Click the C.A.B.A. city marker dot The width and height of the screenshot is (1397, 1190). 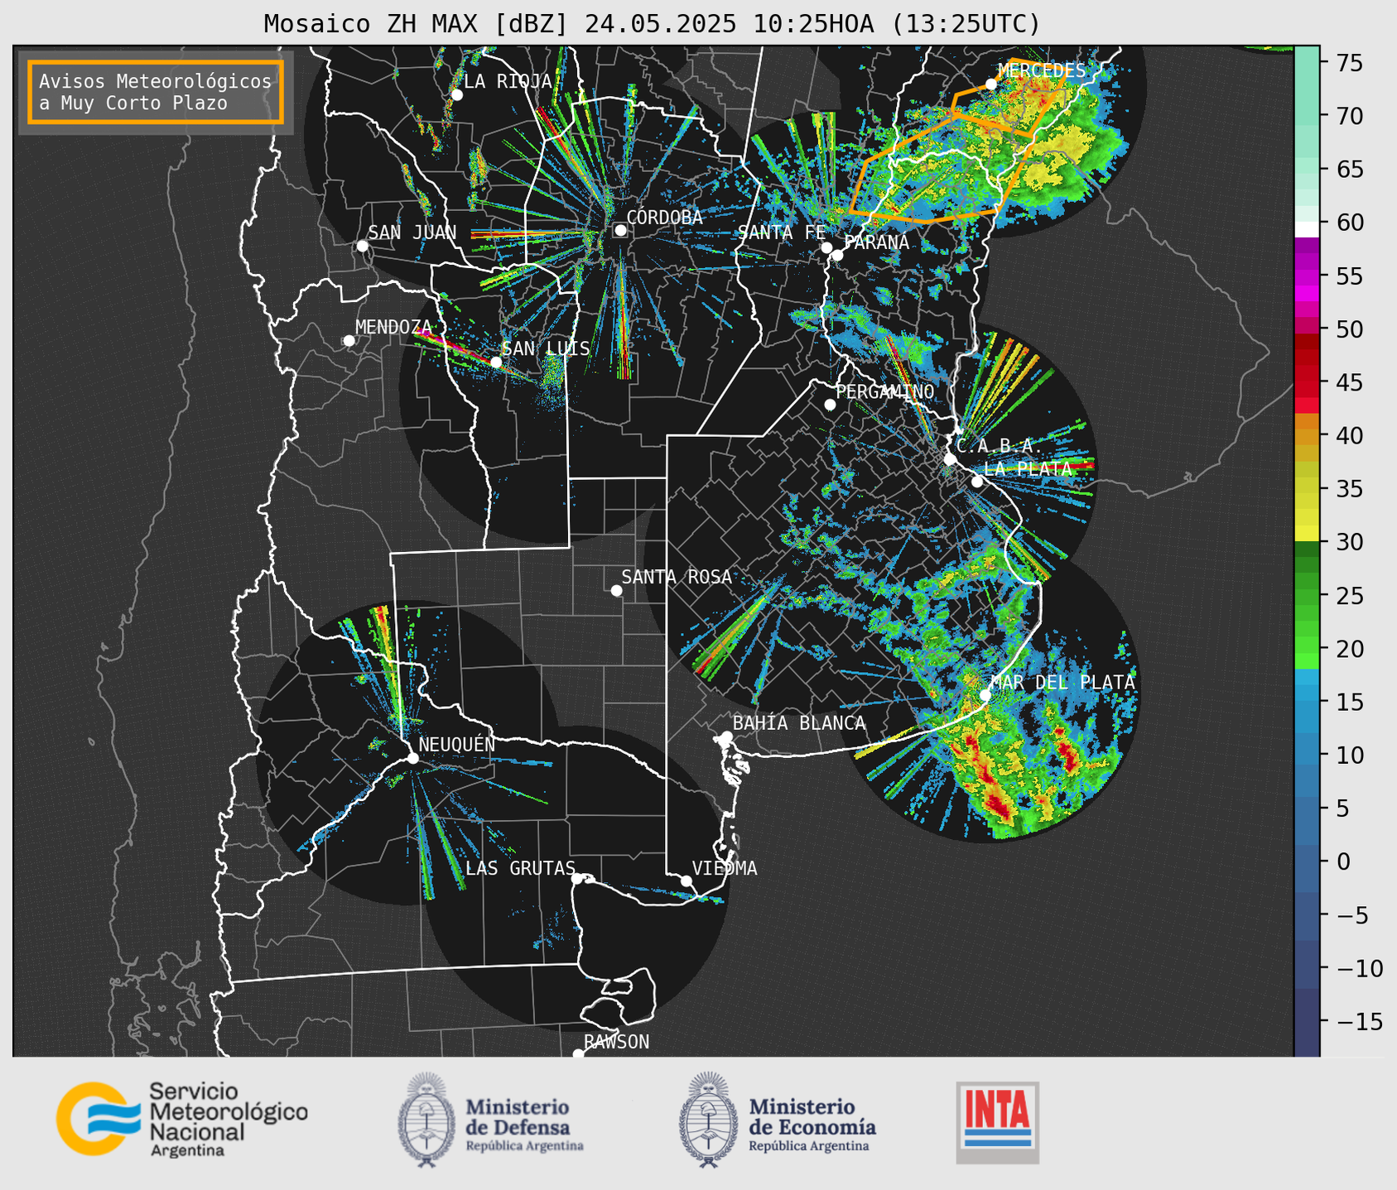(950, 459)
